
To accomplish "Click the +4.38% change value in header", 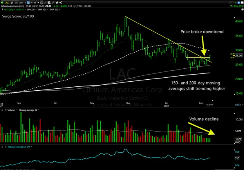I will [x=63, y=6].
